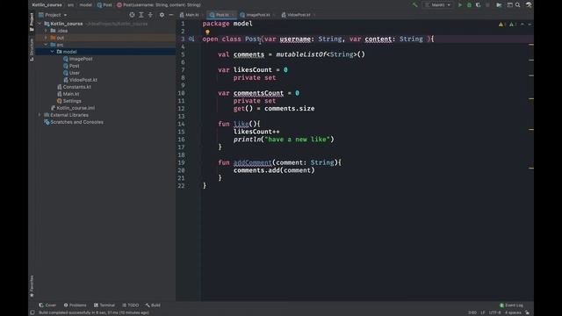Click the tool windows quick-access icon
This screenshot has height=316, width=562.
[32, 312]
